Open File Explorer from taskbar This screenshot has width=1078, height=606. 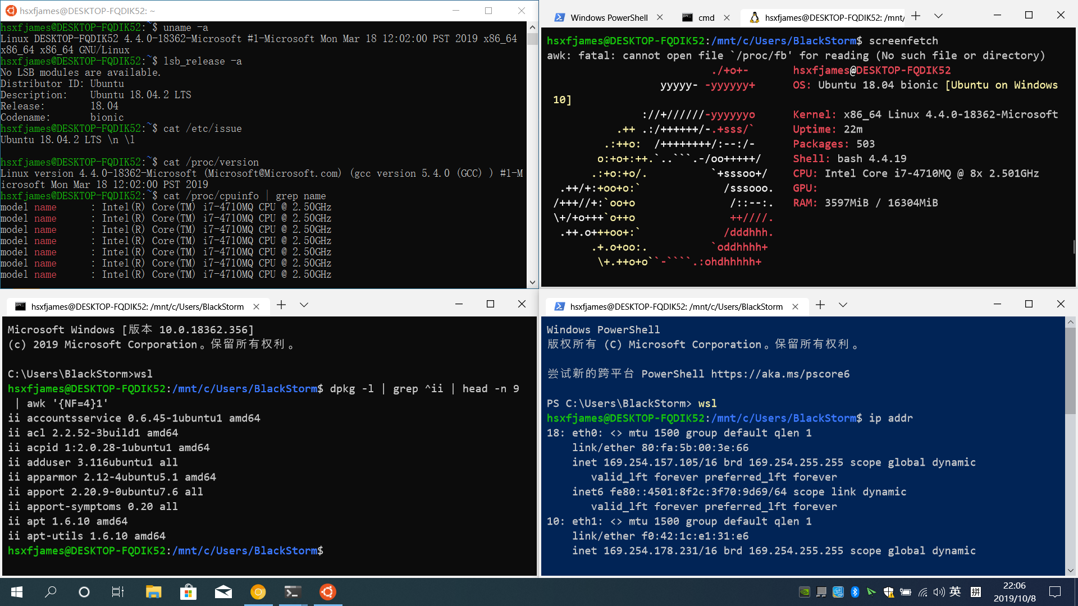[153, 592]
